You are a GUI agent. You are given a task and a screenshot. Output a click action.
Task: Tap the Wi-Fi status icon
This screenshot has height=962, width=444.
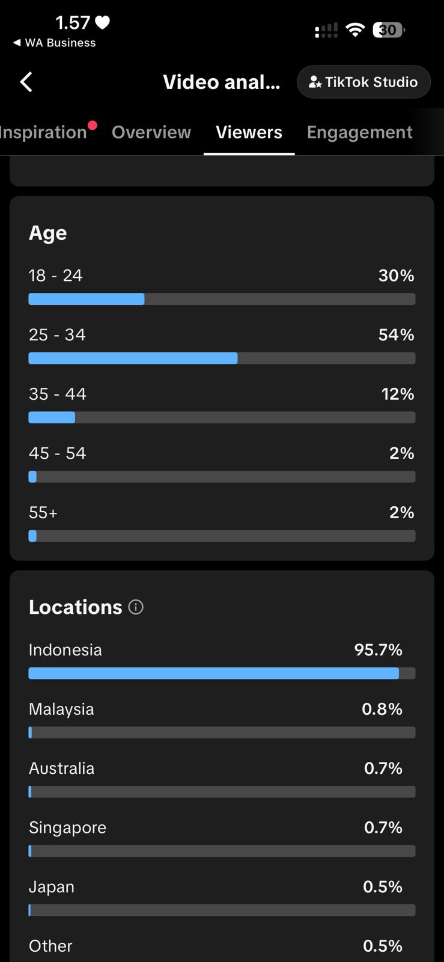pos(356,30)
